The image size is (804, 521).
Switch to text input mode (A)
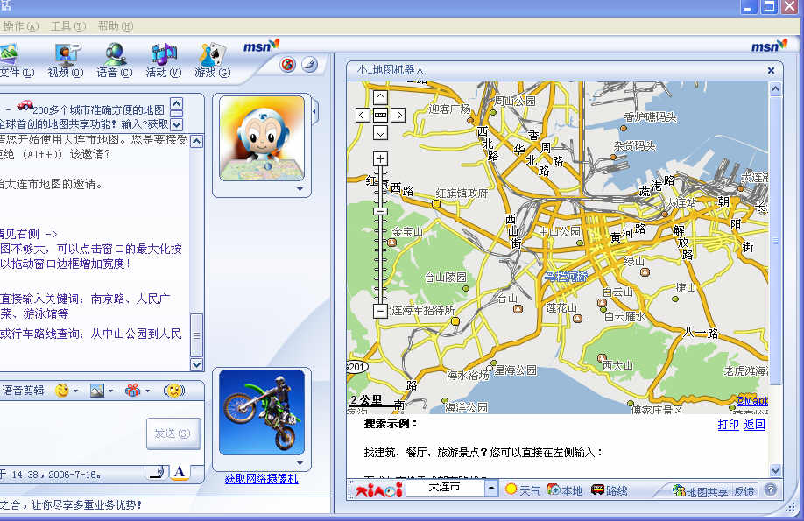coord(179,472)
